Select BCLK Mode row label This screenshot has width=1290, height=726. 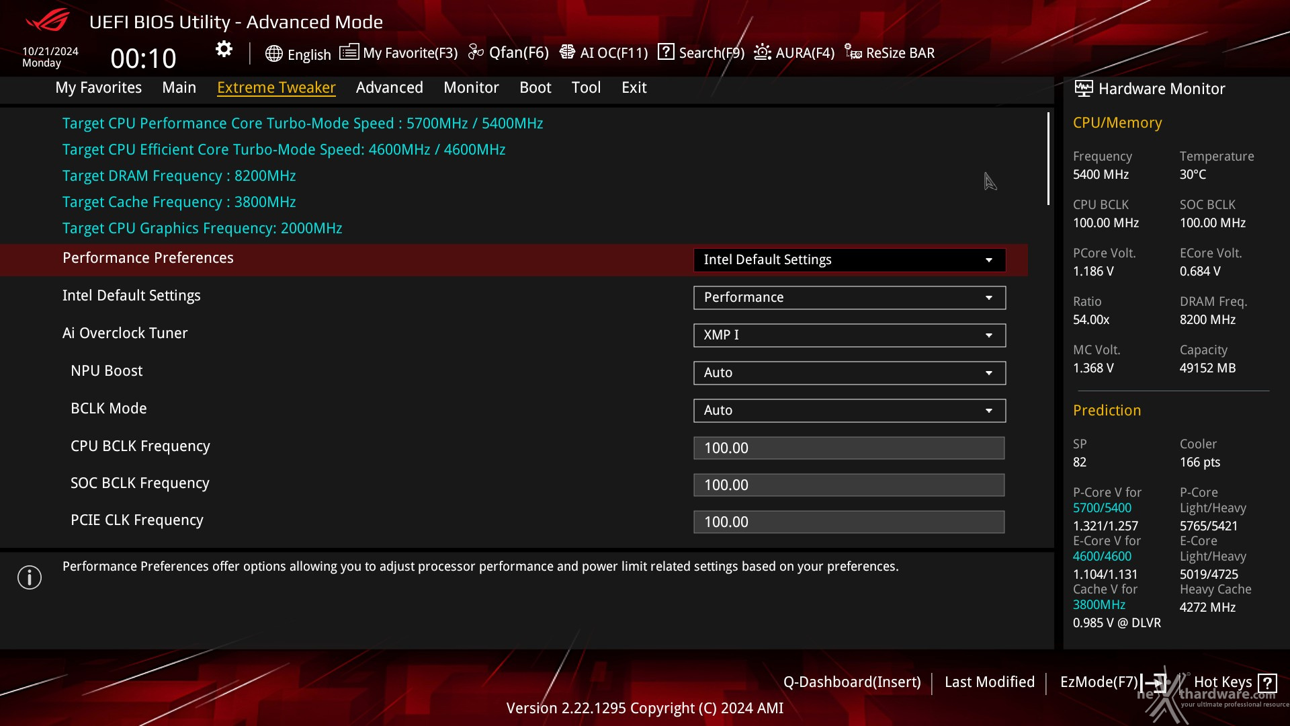pos(108,409)
